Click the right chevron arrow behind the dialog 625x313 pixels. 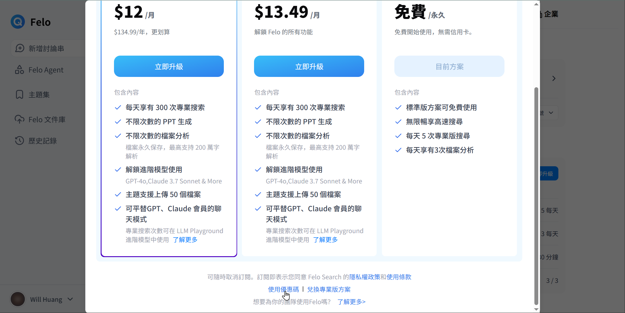pyautogui.click(x=554, y=78)
